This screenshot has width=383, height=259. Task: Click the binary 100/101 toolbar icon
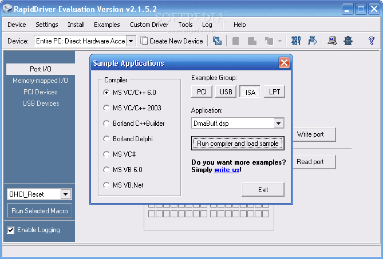(296, 41)
